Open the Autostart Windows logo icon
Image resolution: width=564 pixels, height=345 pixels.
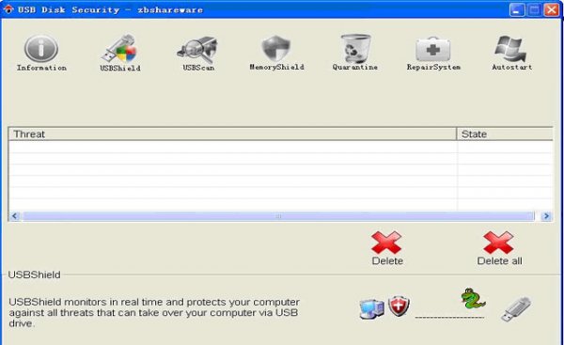click(x=510, y=49)
